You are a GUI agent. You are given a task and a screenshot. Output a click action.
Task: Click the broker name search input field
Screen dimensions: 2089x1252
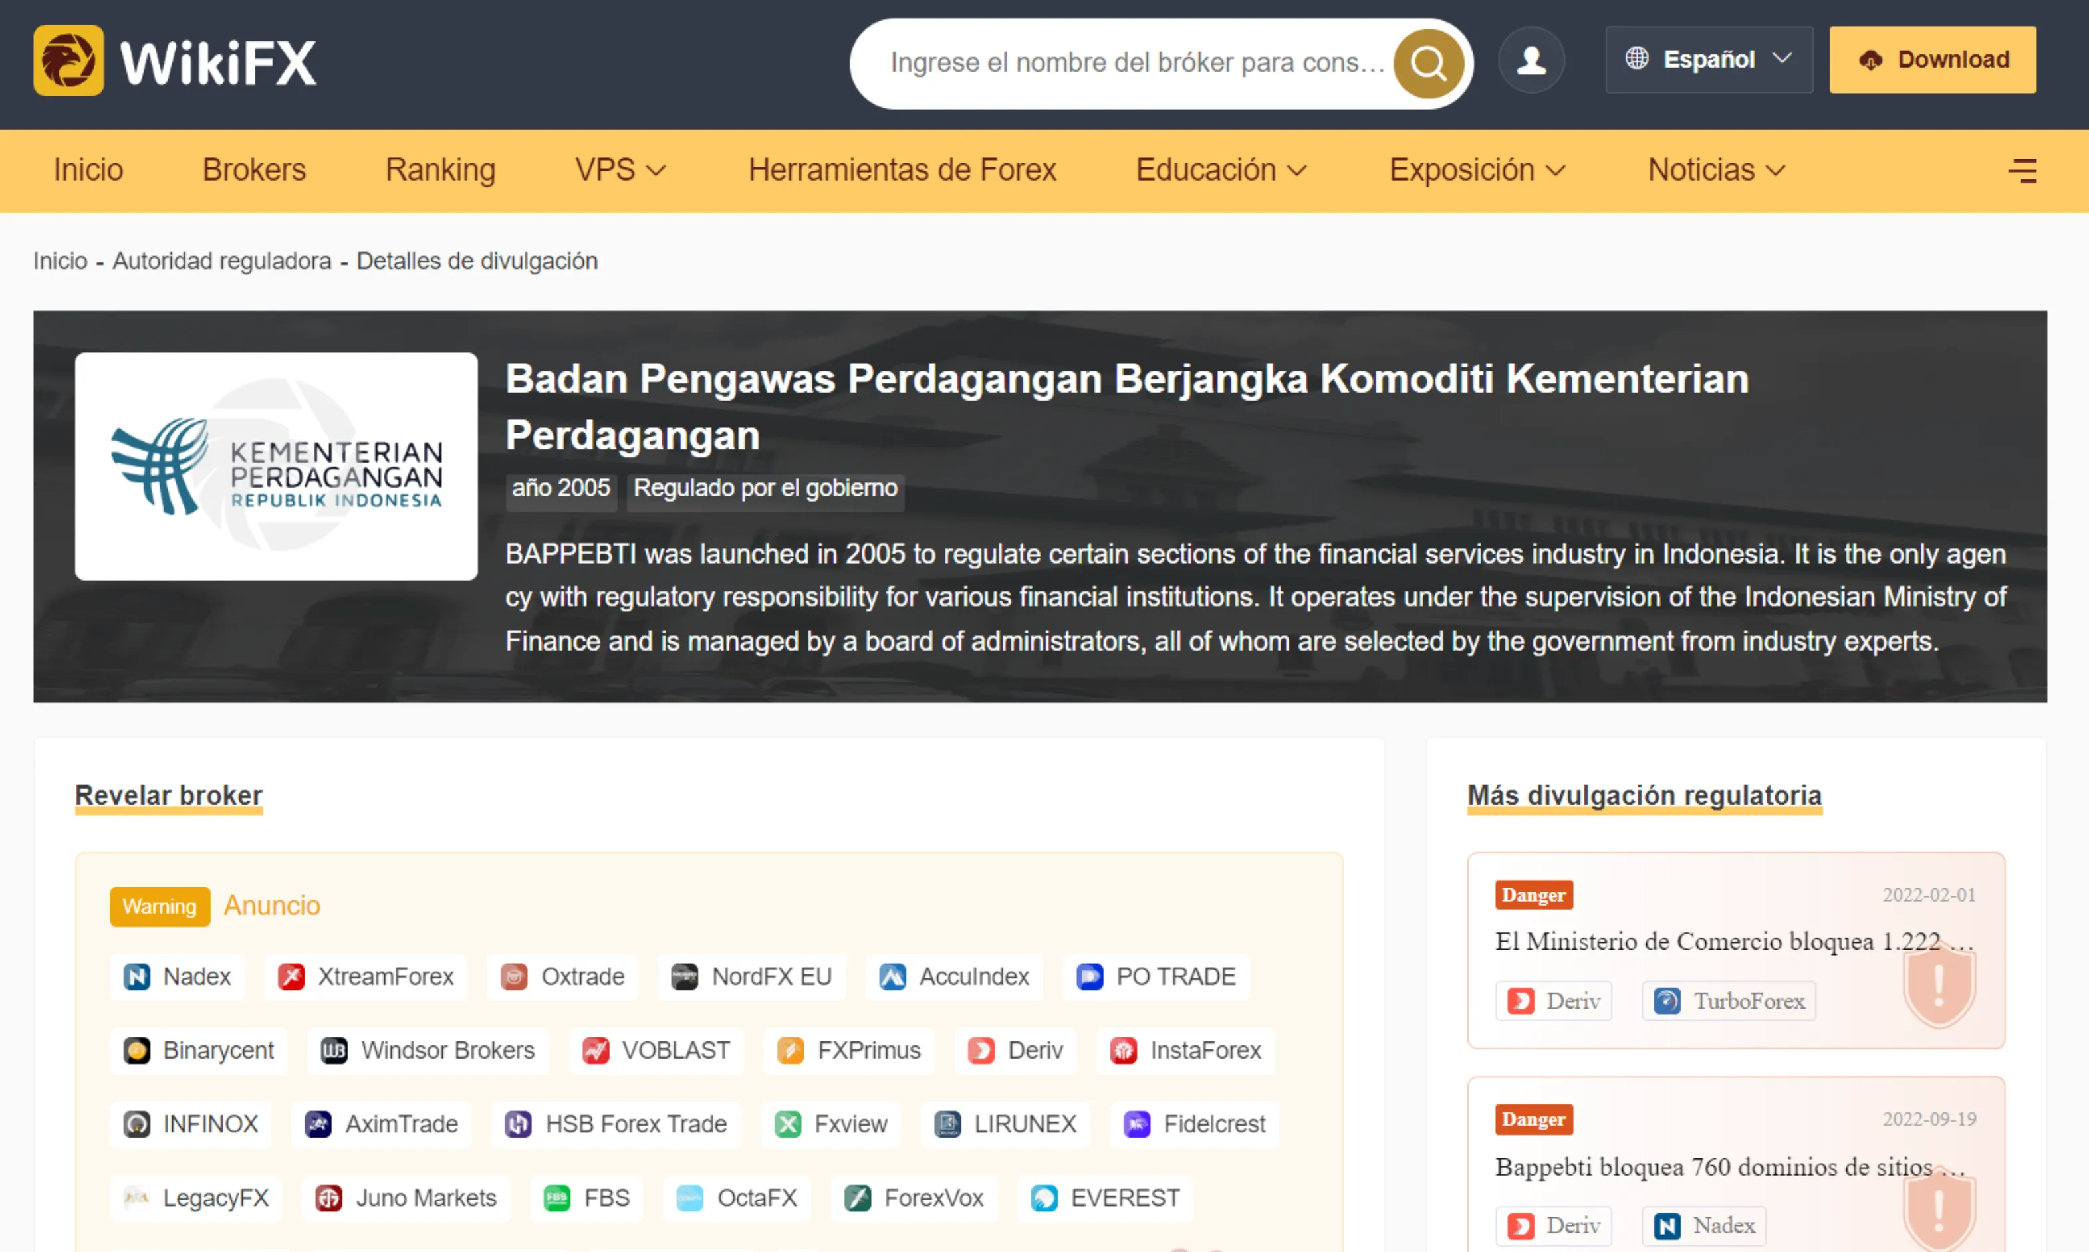pyautogui.click(x=1137, y=63)
